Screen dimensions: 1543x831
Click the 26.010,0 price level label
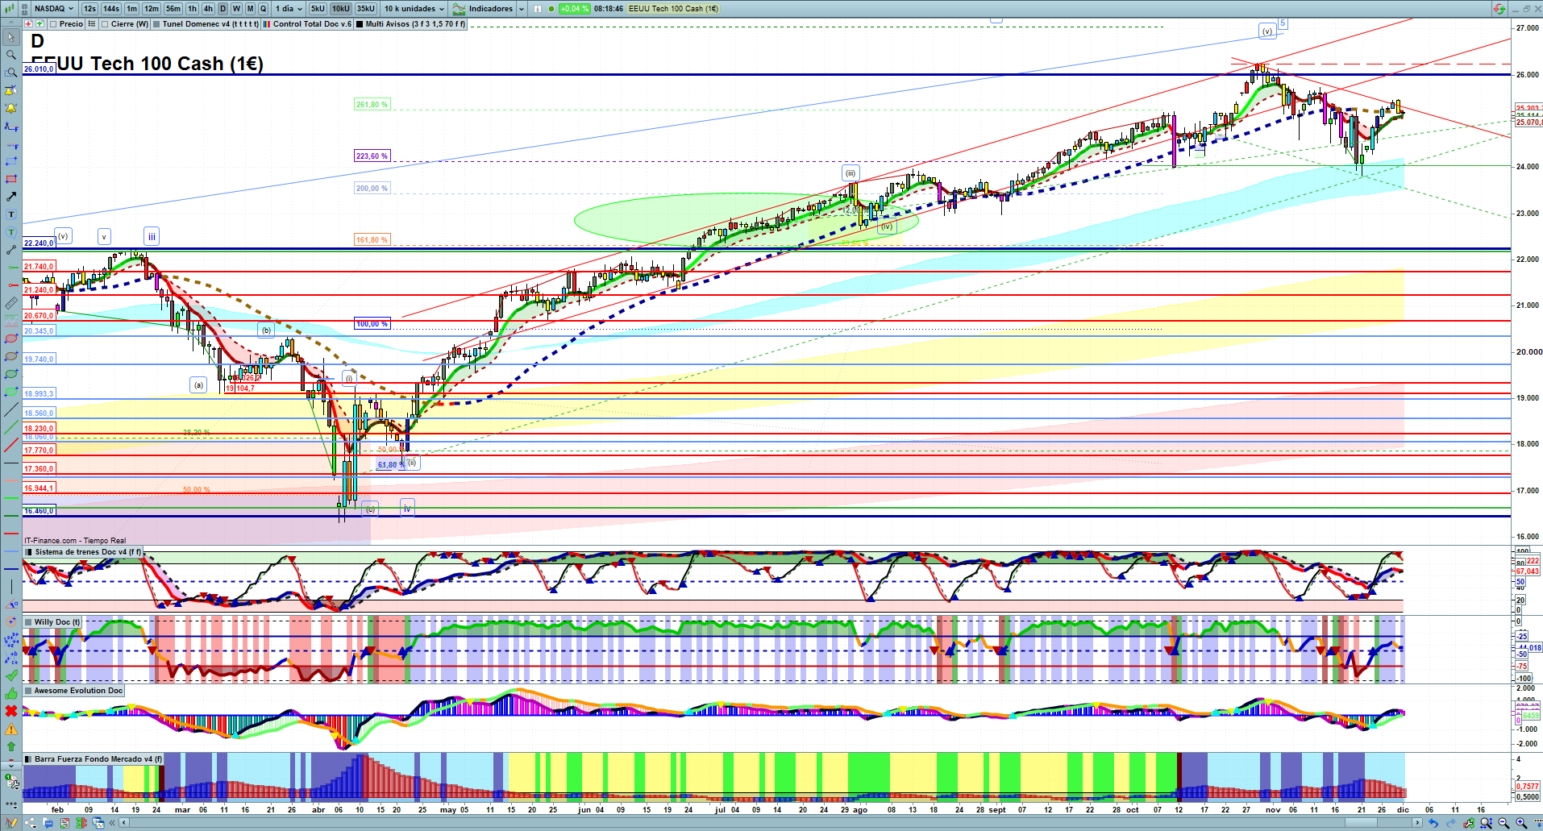39,69
